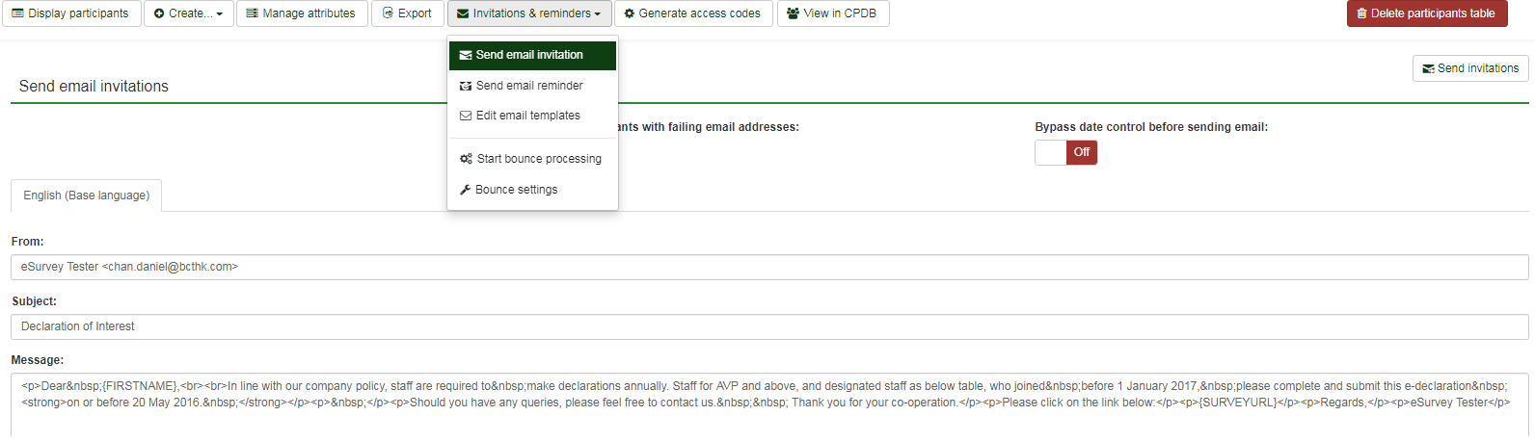Choose Send email reminder from menu
Image resolution: width=1535 pixels, height=442 pixels.
(529, 86)
